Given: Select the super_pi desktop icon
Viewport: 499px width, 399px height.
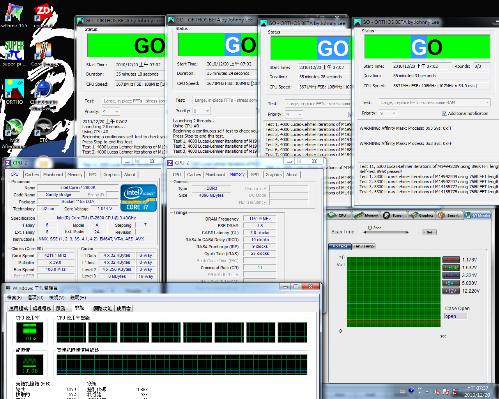Looking at the screenshot, I should pyautogui.click(x=14, y=54).
